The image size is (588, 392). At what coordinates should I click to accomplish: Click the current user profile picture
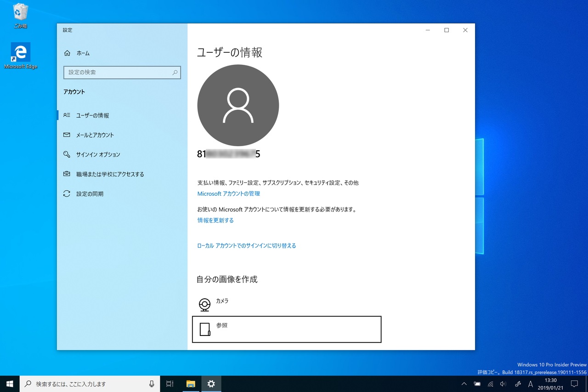(x=238, y=105)
